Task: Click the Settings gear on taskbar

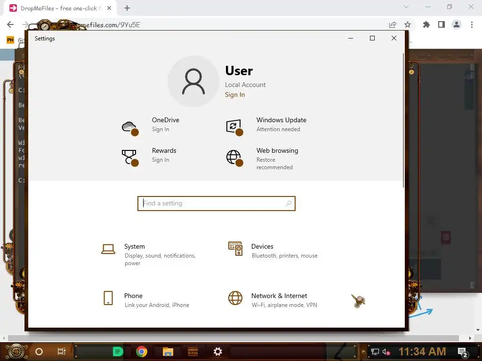Action: tap(217, 352)
